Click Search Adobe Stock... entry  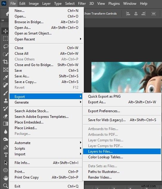(x=46, y=111)
